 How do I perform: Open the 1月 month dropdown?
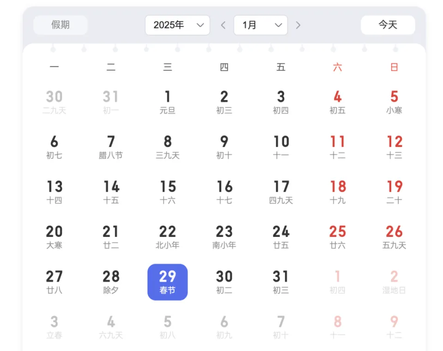pos(260,25)
